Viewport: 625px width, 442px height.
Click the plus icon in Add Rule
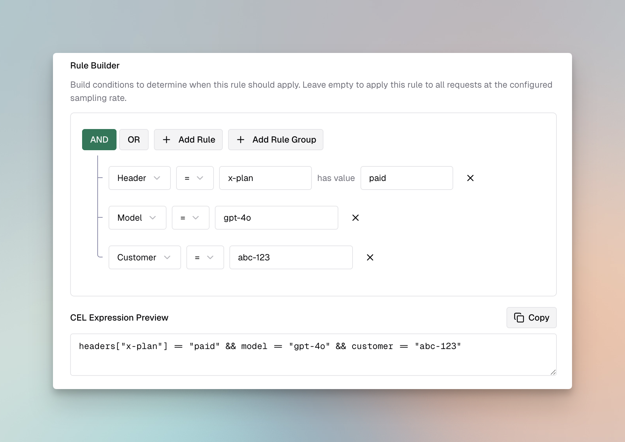coord(167,140)
